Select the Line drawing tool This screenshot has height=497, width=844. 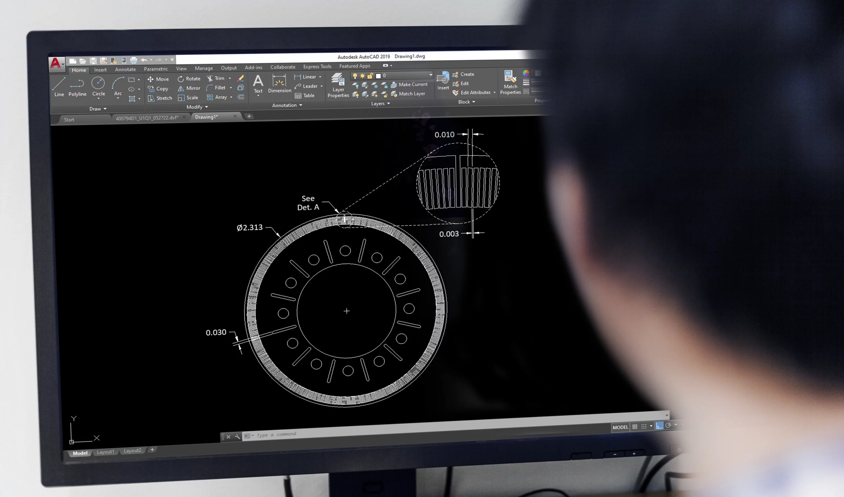click(59, 87)
